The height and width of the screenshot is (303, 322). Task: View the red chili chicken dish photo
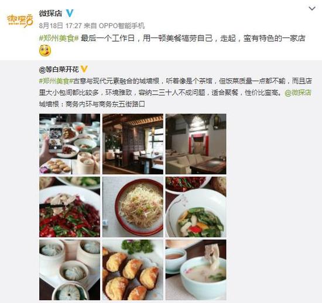click(70, 207)
